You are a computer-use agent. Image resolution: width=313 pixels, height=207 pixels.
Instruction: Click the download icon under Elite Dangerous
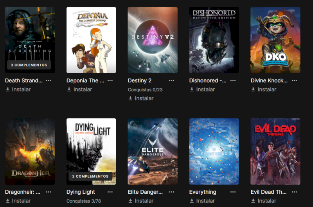(x=130, y=201)
